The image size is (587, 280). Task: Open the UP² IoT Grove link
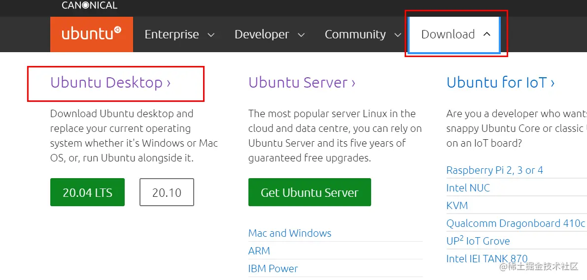coord(478,241)
